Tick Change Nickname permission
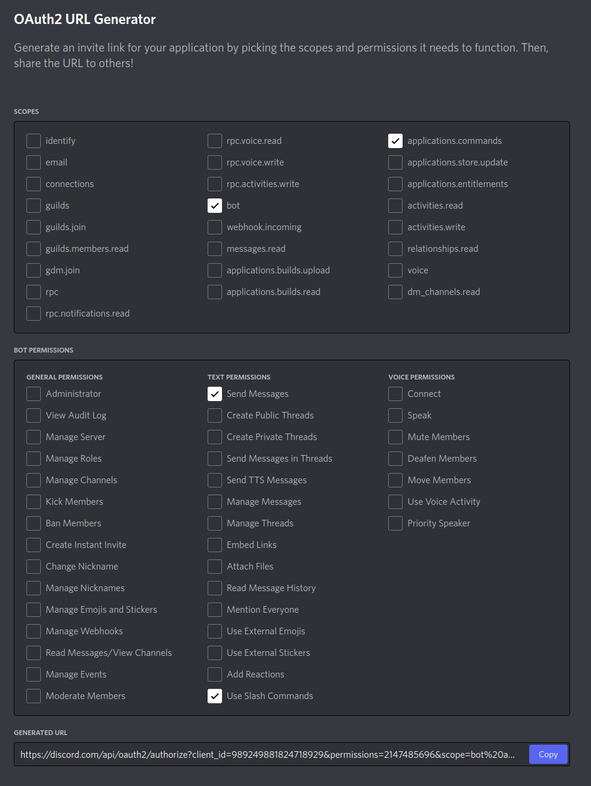Screen dimensions: 591x786 (34, 567)
